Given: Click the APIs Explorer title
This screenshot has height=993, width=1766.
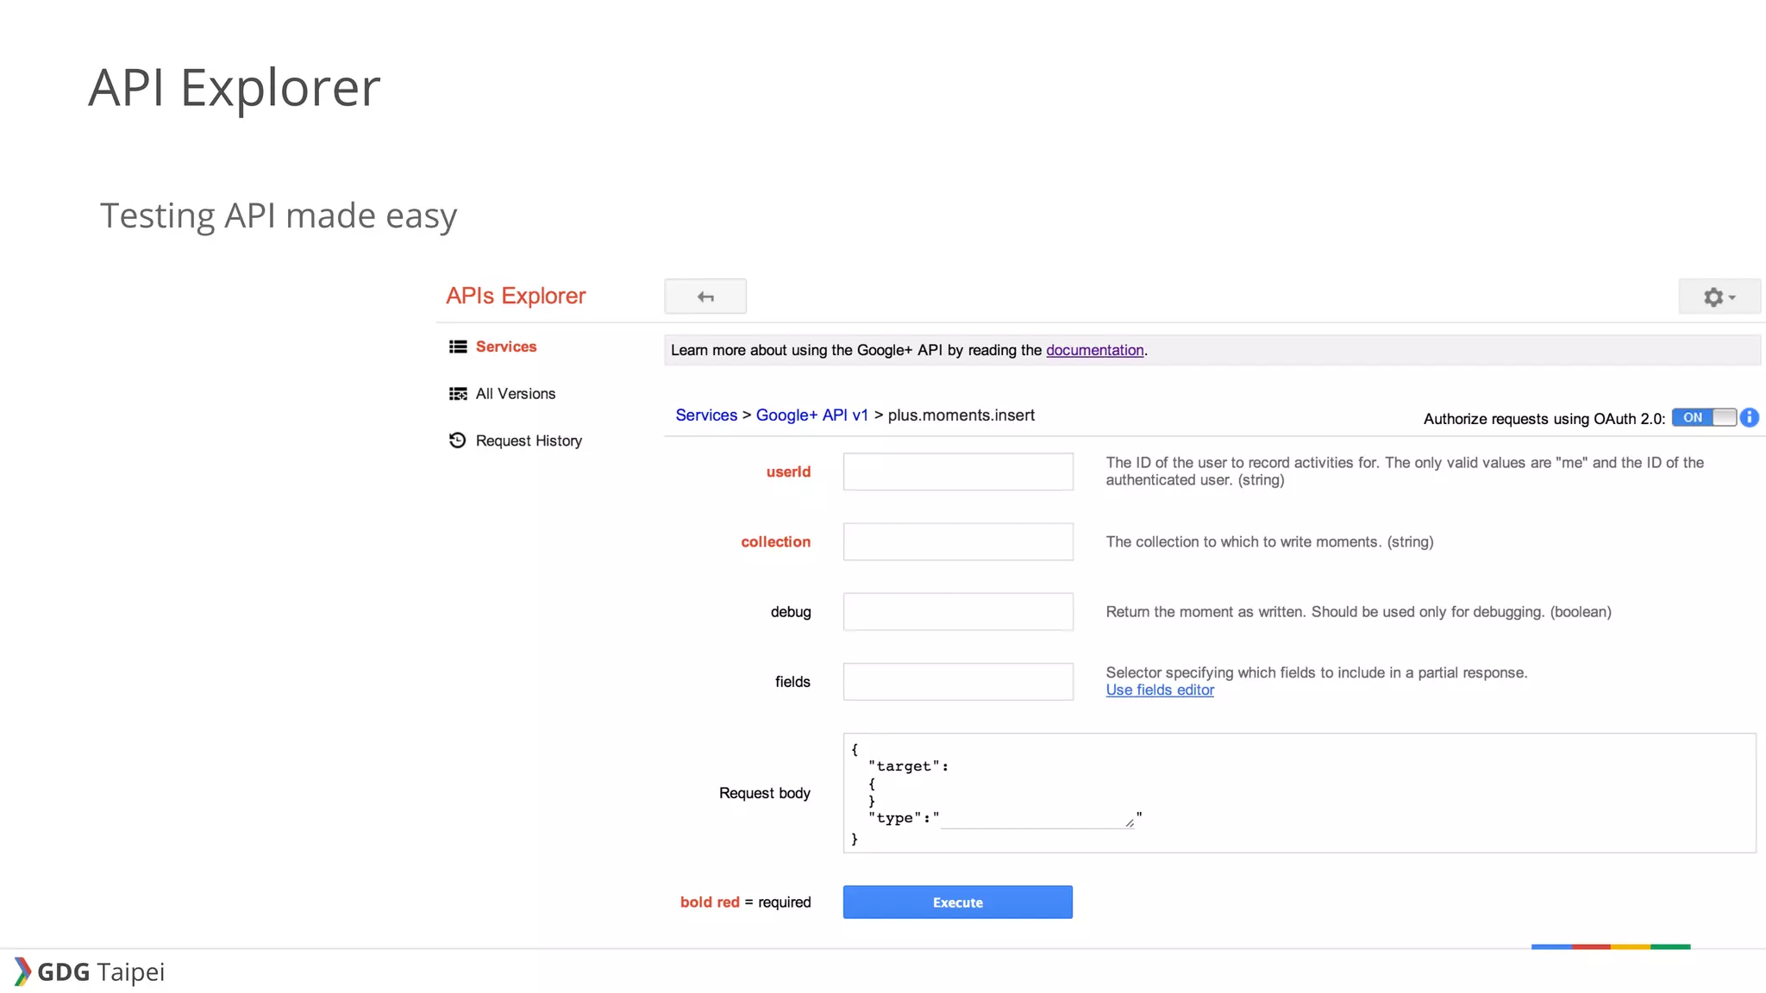Looking at the screenshot, I should [516, 296].
